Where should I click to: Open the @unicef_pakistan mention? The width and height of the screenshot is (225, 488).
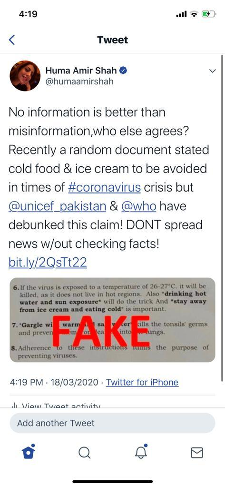(x=57, y=206)
